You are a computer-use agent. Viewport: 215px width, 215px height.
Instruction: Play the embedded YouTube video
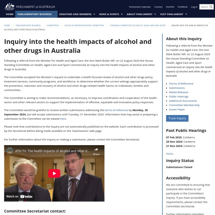pos(54,173)
